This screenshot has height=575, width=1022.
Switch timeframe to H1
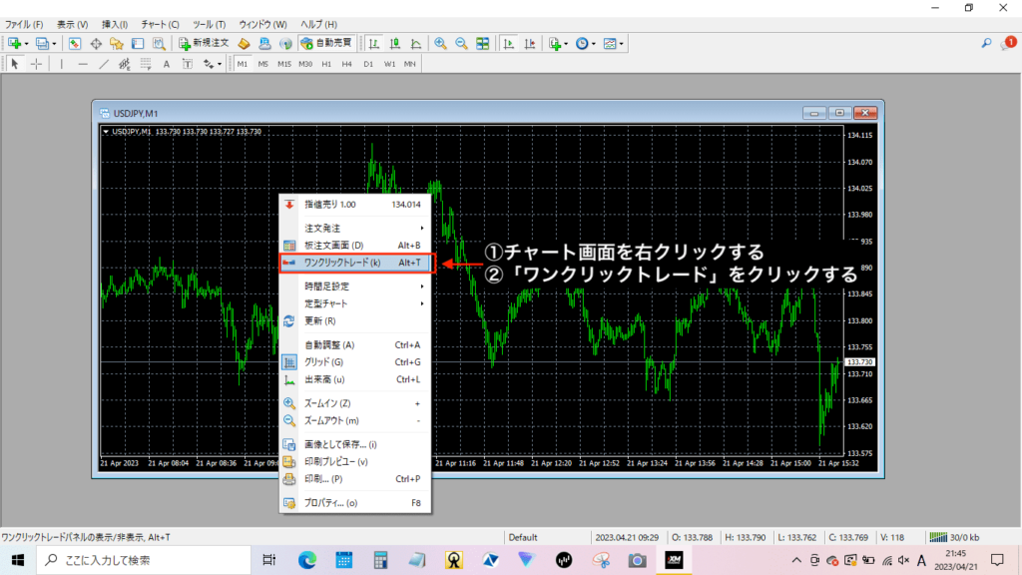[326, 64]
